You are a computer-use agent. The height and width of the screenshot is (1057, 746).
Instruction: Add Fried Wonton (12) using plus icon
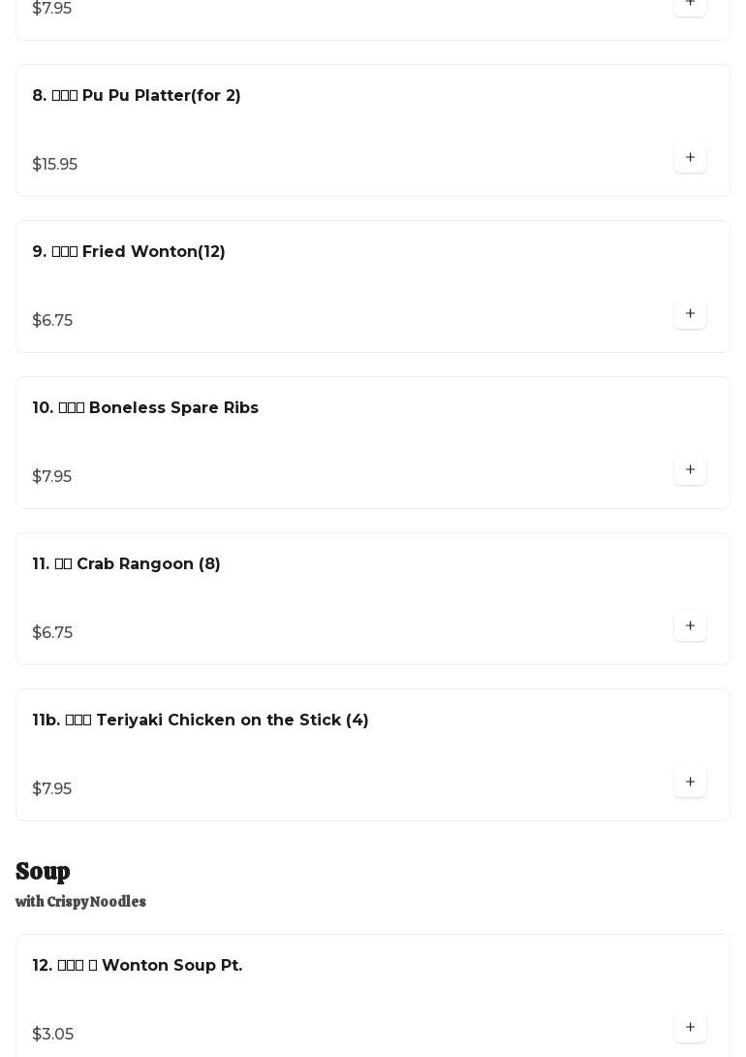[x=690, y=313]
